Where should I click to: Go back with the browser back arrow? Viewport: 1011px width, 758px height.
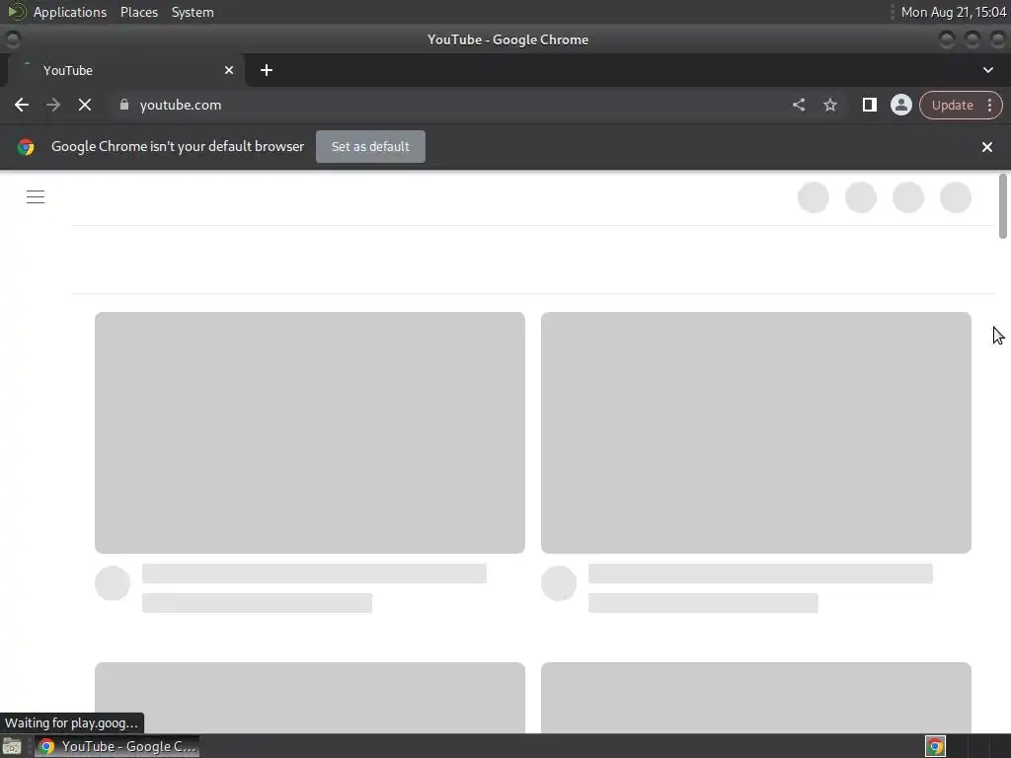click(22, 105)
